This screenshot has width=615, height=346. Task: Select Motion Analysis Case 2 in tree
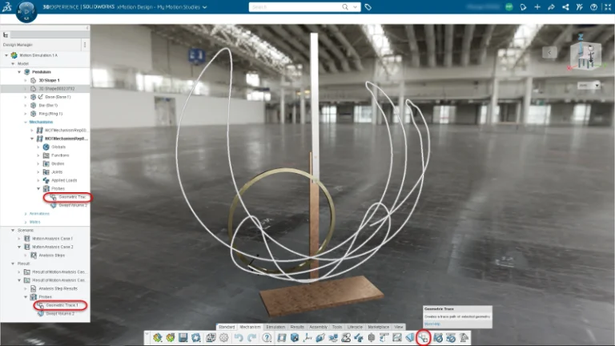(54, 247)
